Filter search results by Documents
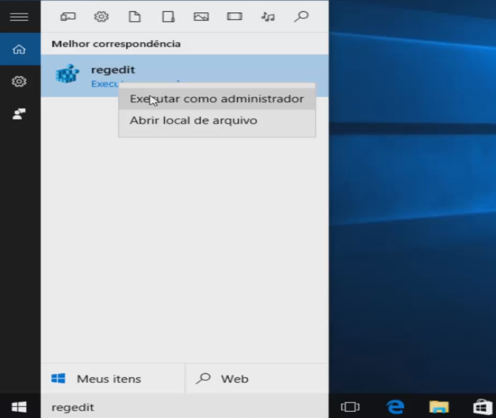The image size is (496, 418). click(x=135, y=17)
